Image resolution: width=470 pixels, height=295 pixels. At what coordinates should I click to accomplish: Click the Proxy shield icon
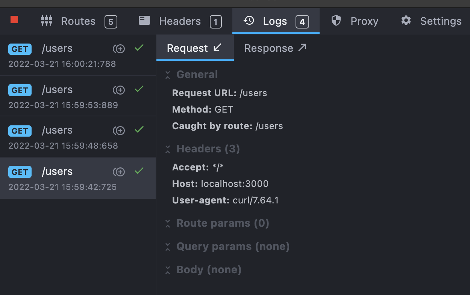[336, 20]
